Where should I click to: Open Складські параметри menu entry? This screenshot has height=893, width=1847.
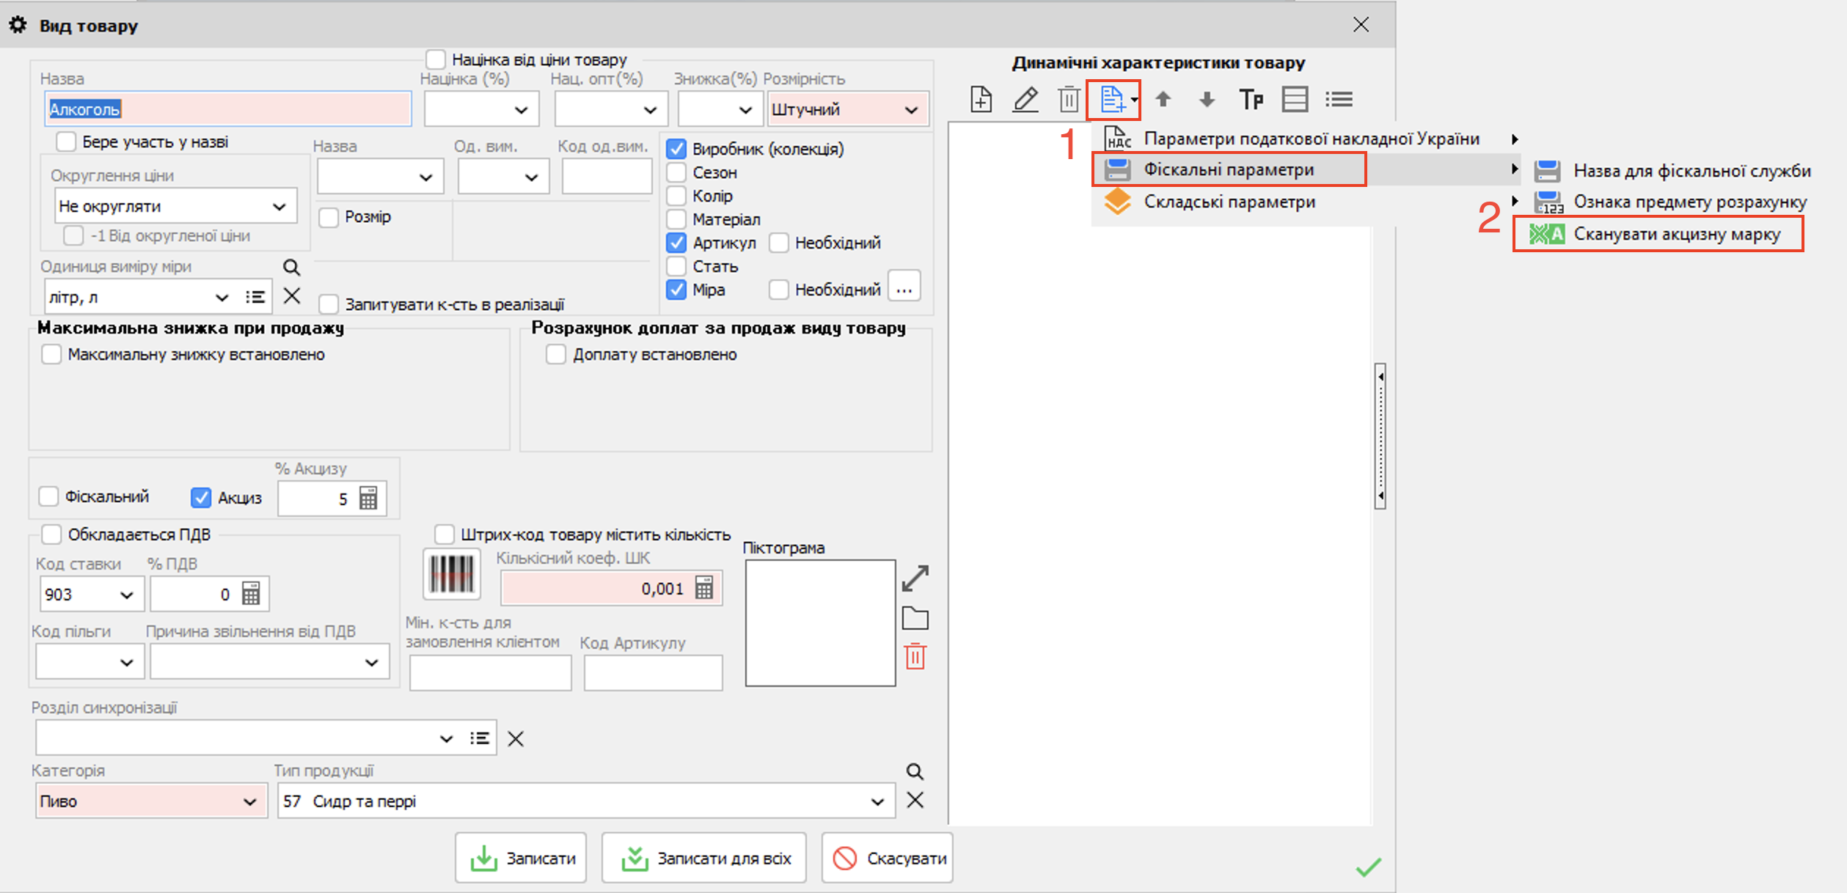[x=1229, y=202]
